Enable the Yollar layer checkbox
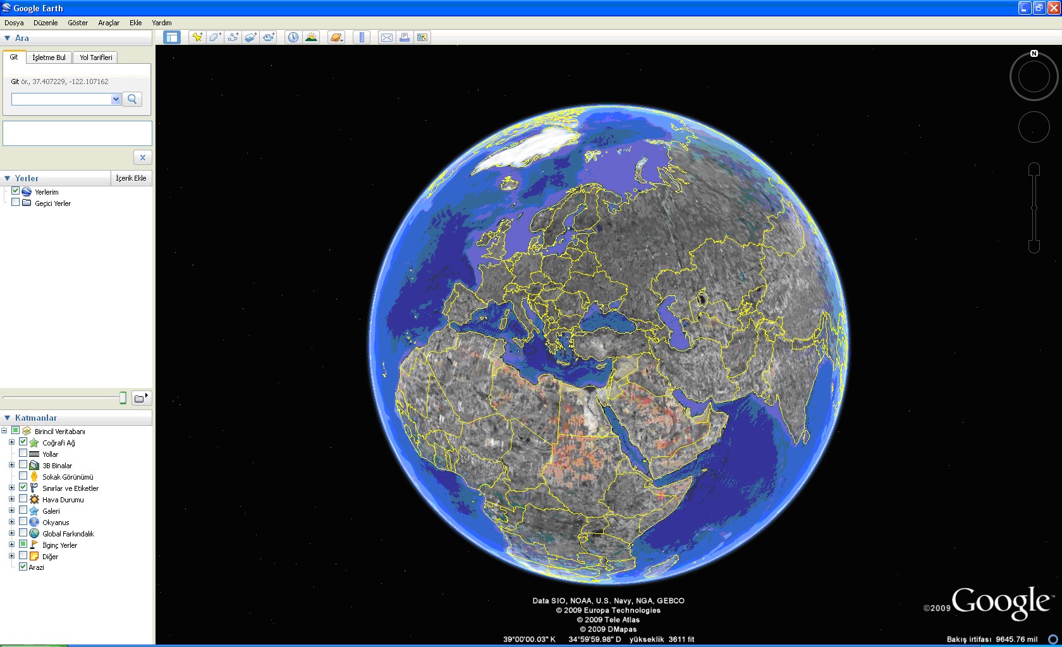 23,453
